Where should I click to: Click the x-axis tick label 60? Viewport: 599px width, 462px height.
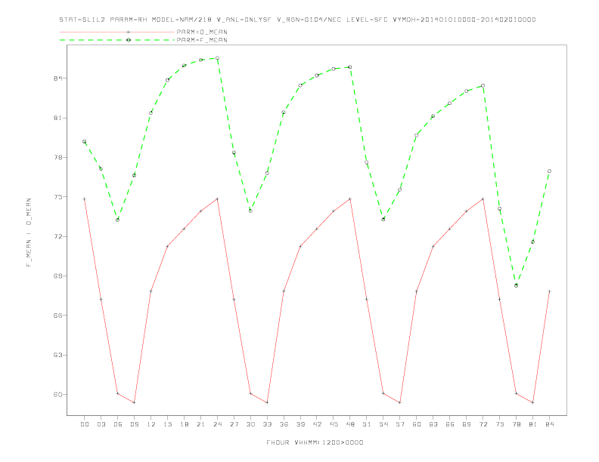417,424
